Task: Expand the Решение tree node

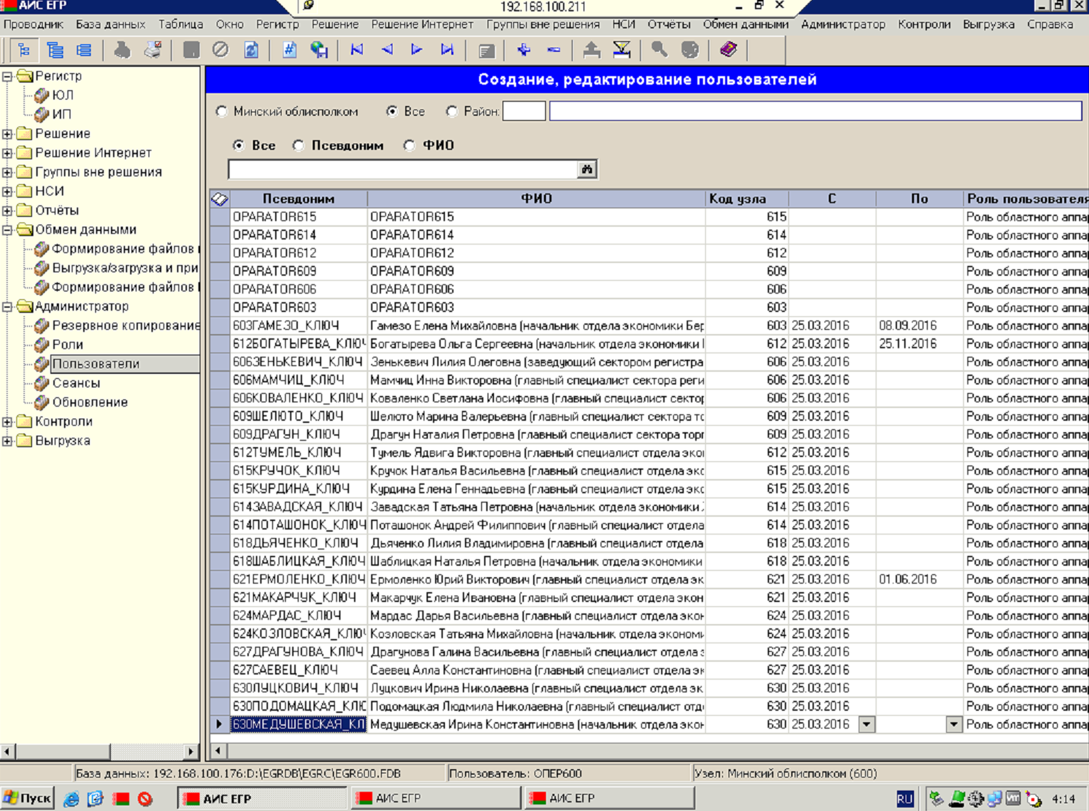Action: 7,134
